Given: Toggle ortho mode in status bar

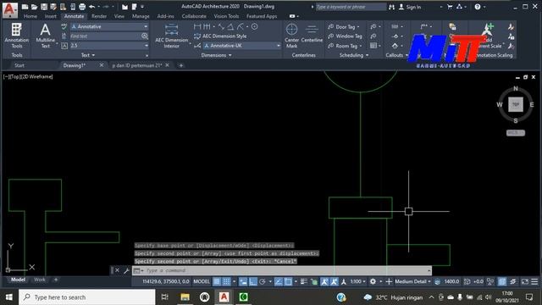Looking at the screenshot, I should tap(253, 281).
